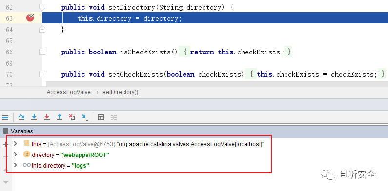Click 'this.checkExists = checkExists;' folded body
Image resolution: width=388 pixels, height=191 pixels.
click(x=317, y=74)
